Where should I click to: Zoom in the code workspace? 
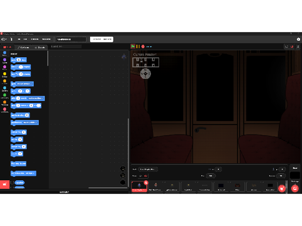click(123, 168)
